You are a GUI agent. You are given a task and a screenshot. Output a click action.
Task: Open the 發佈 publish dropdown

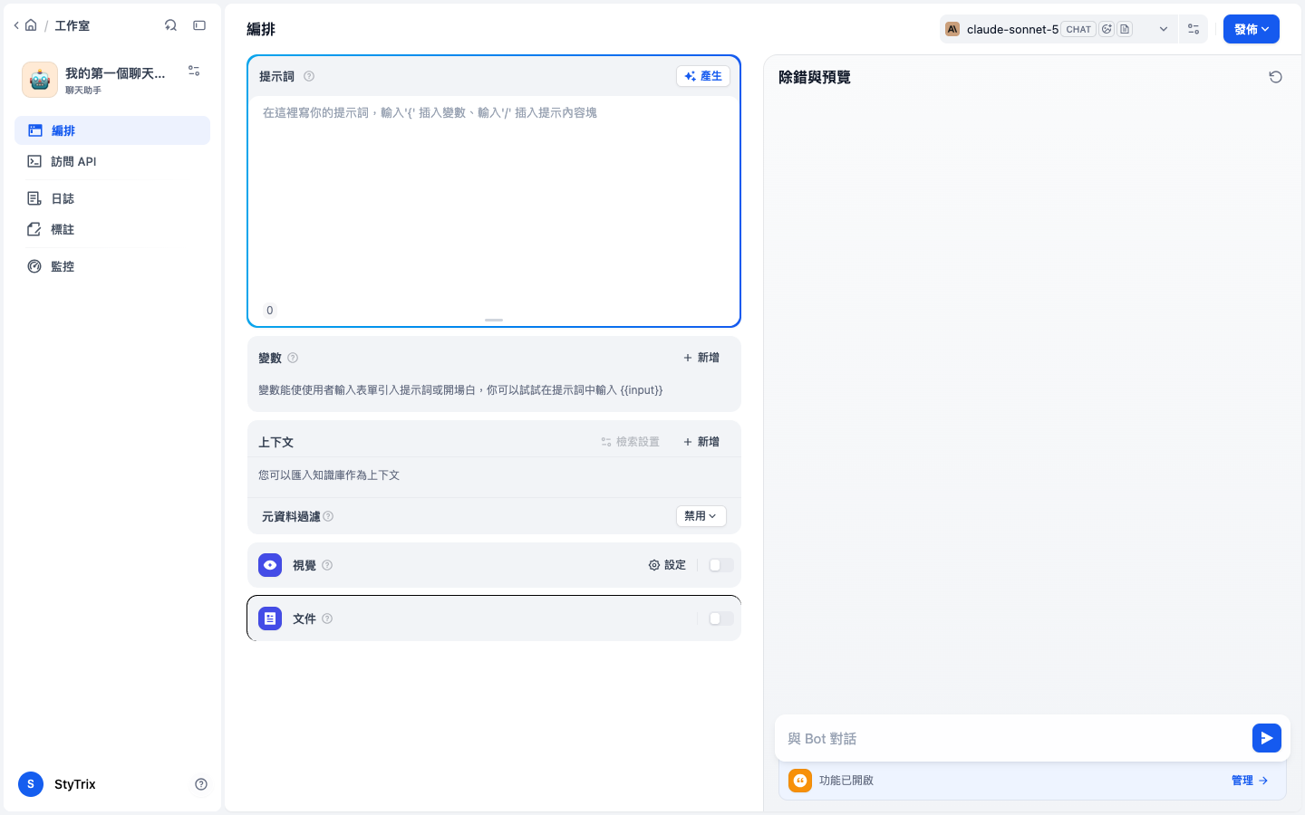pyautogui.click(x=1252, y=29)
